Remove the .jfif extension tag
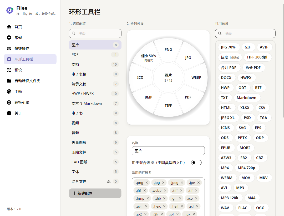The width and height of the screenshot is (284, 216). (145, 190)
